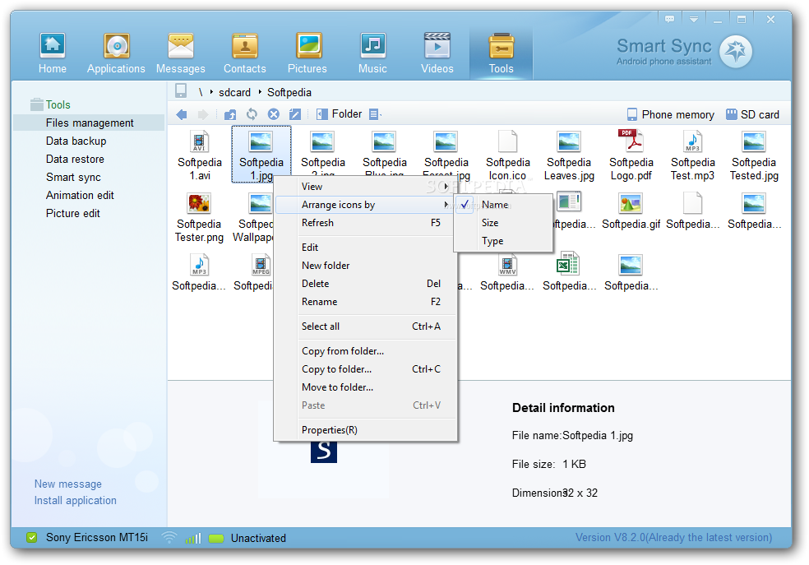
Task: Choose Move to folder... in context menu
Action: [366, 387]
